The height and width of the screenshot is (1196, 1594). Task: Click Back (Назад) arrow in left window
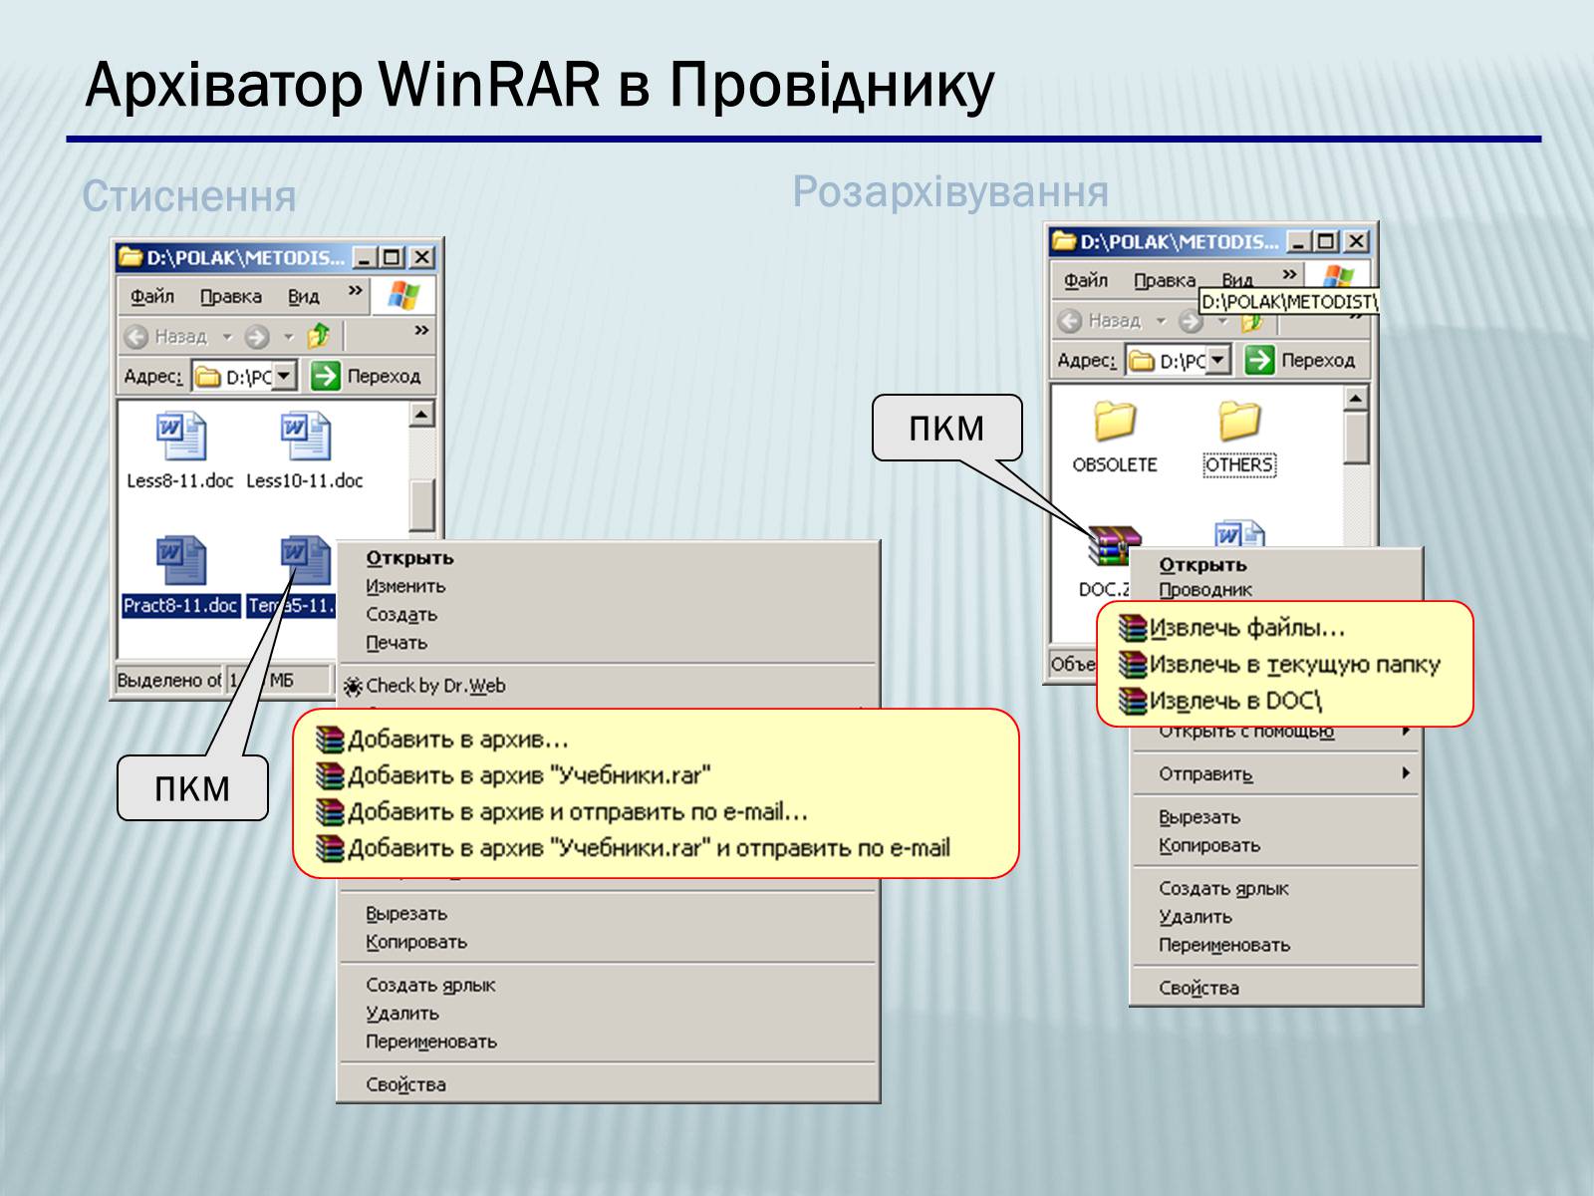tap(136, 337)
